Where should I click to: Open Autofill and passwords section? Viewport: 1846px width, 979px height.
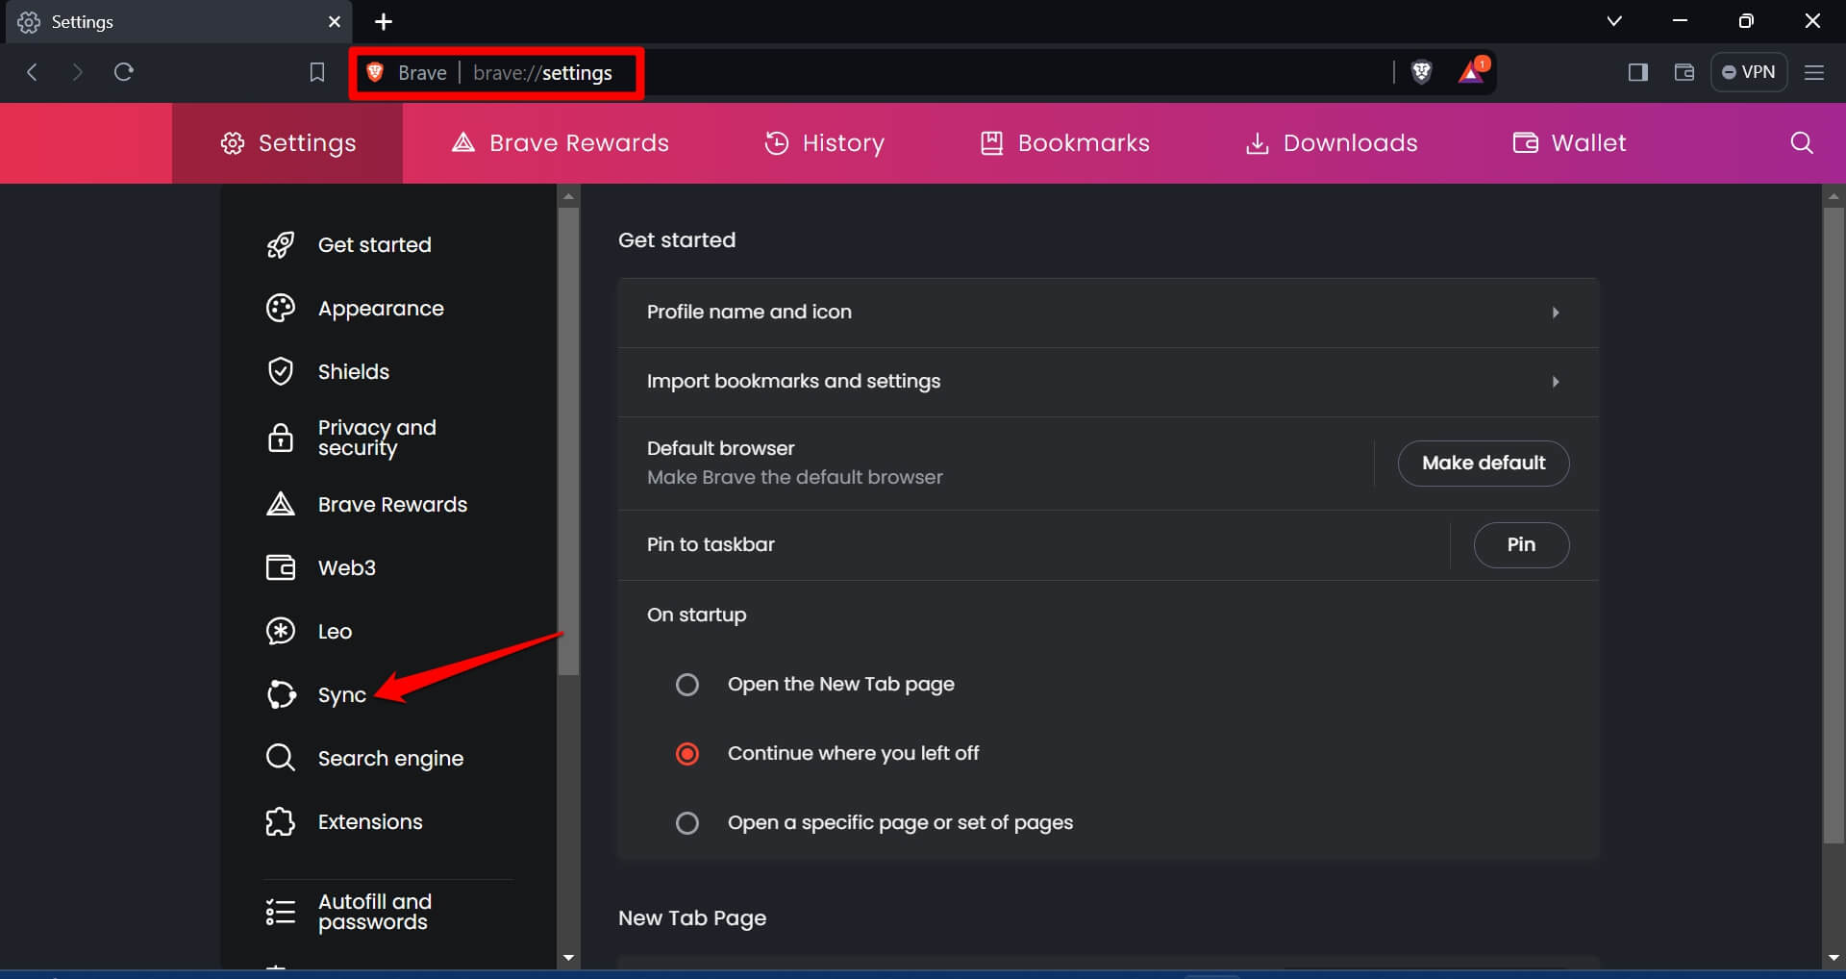[375, 912]
